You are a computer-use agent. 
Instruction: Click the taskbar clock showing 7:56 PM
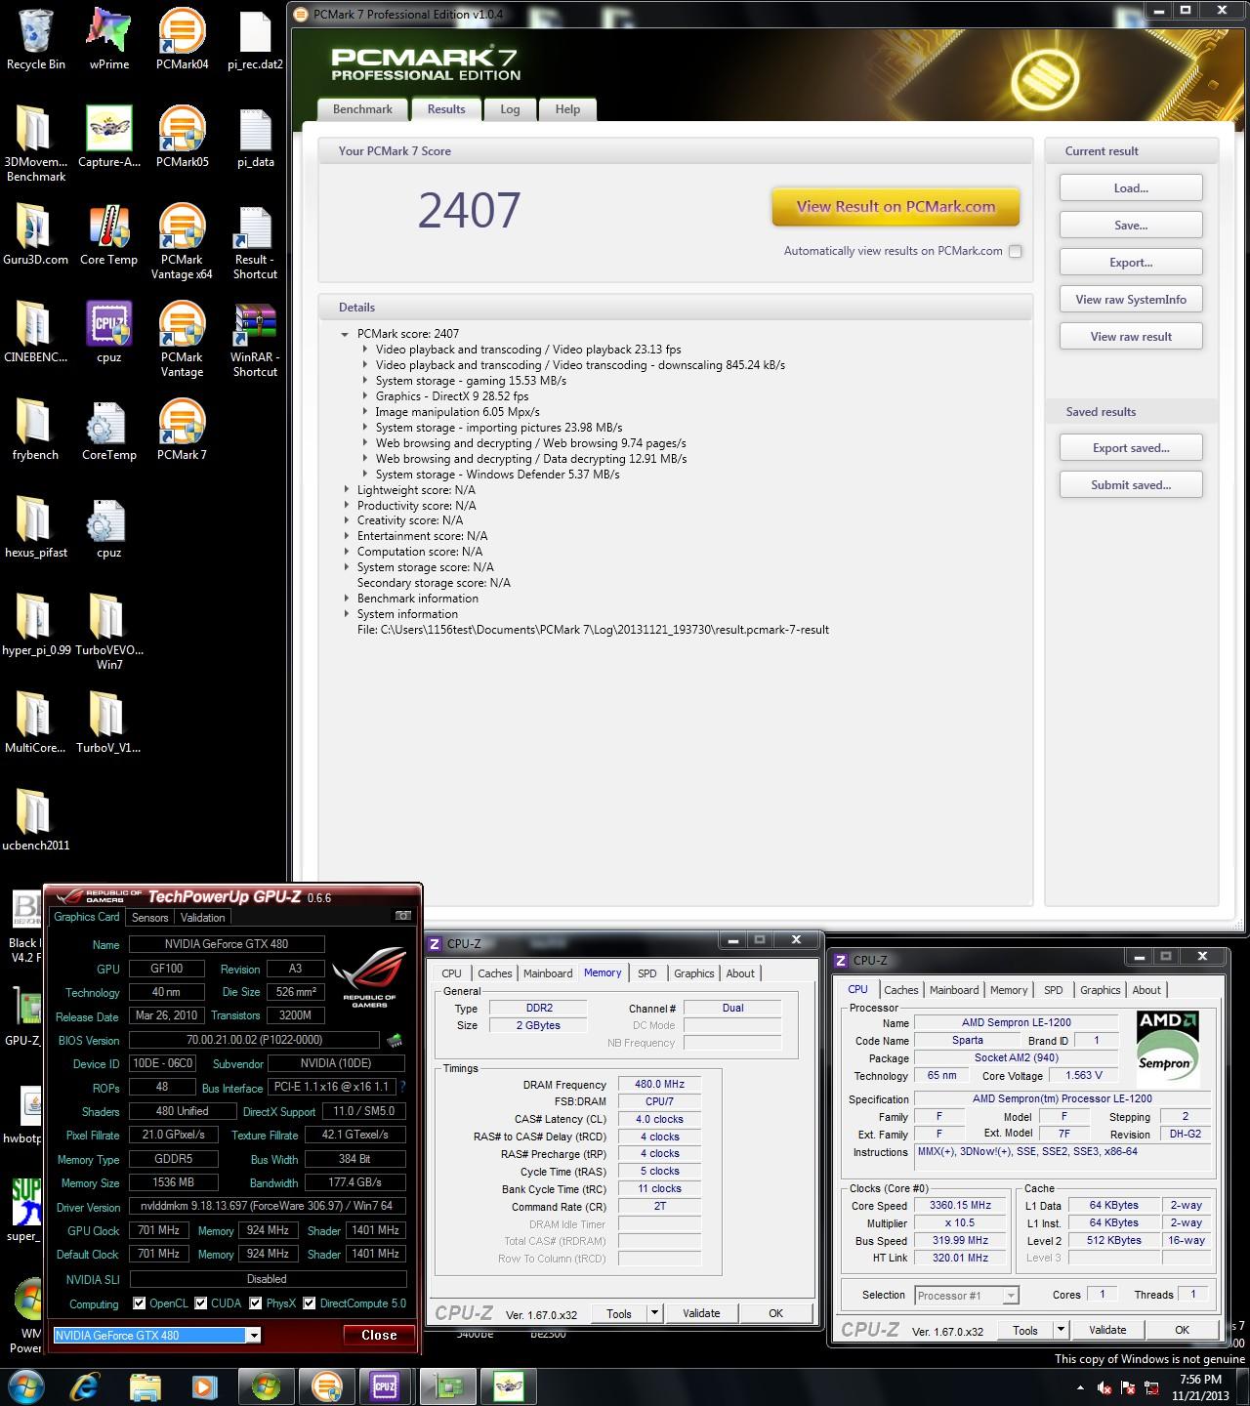coord(1200,1386)
